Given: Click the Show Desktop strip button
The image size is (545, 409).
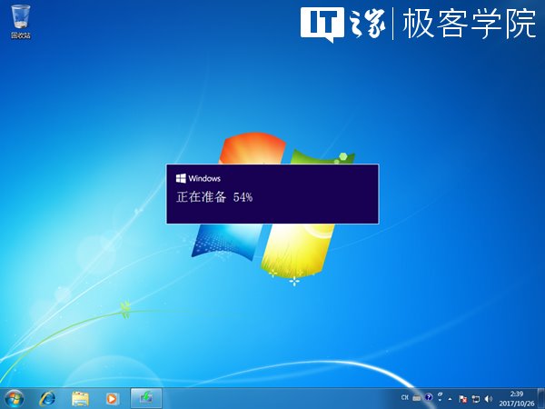Looking at the screenshot, I should pos(540,399).
